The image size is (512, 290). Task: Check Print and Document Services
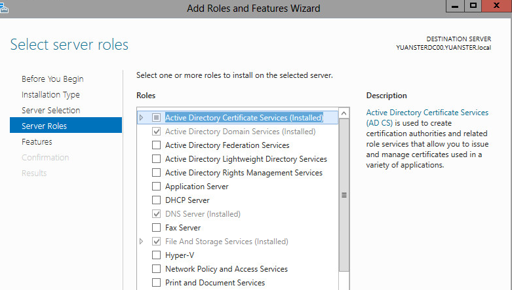click(157, 283)
